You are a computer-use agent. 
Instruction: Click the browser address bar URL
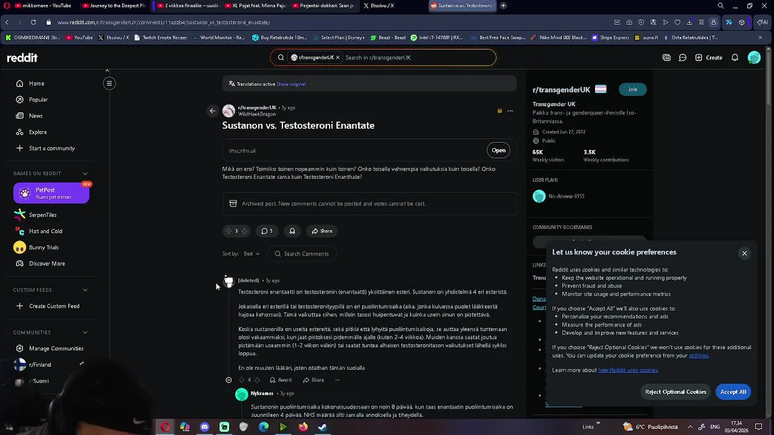tap(164, 22)
